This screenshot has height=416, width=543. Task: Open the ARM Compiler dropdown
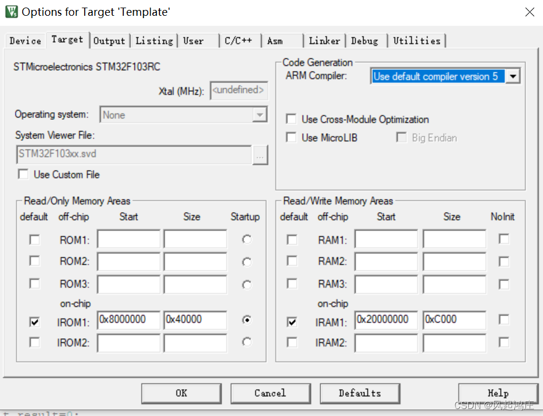513,75
